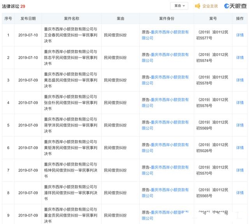Screen dimensions: 249x224
Task: Open 详情 for case 初5578号
Action: pyautogui.click(x=240, y=80)
